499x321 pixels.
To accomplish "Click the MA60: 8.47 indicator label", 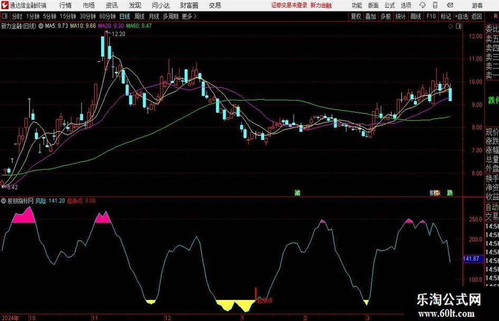I will pos(139,26).
